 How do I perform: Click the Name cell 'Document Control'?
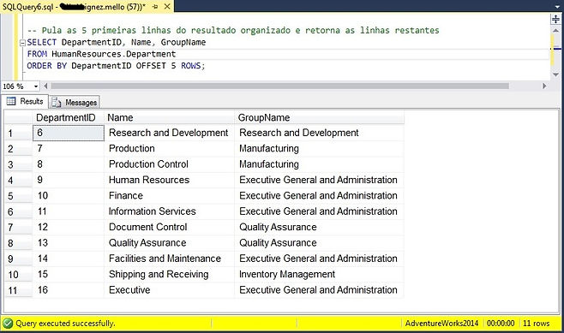[x=169, y=227]
